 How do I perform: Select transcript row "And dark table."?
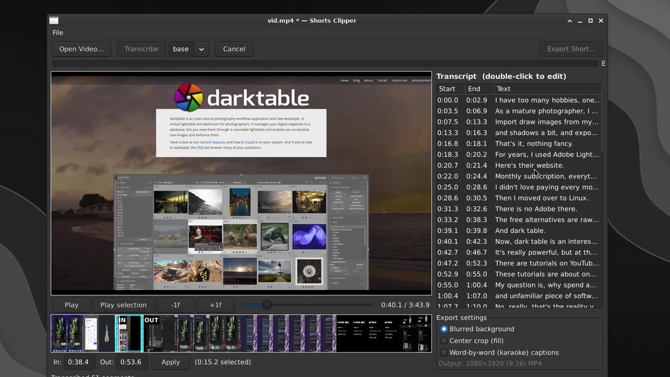coord(518,231)
